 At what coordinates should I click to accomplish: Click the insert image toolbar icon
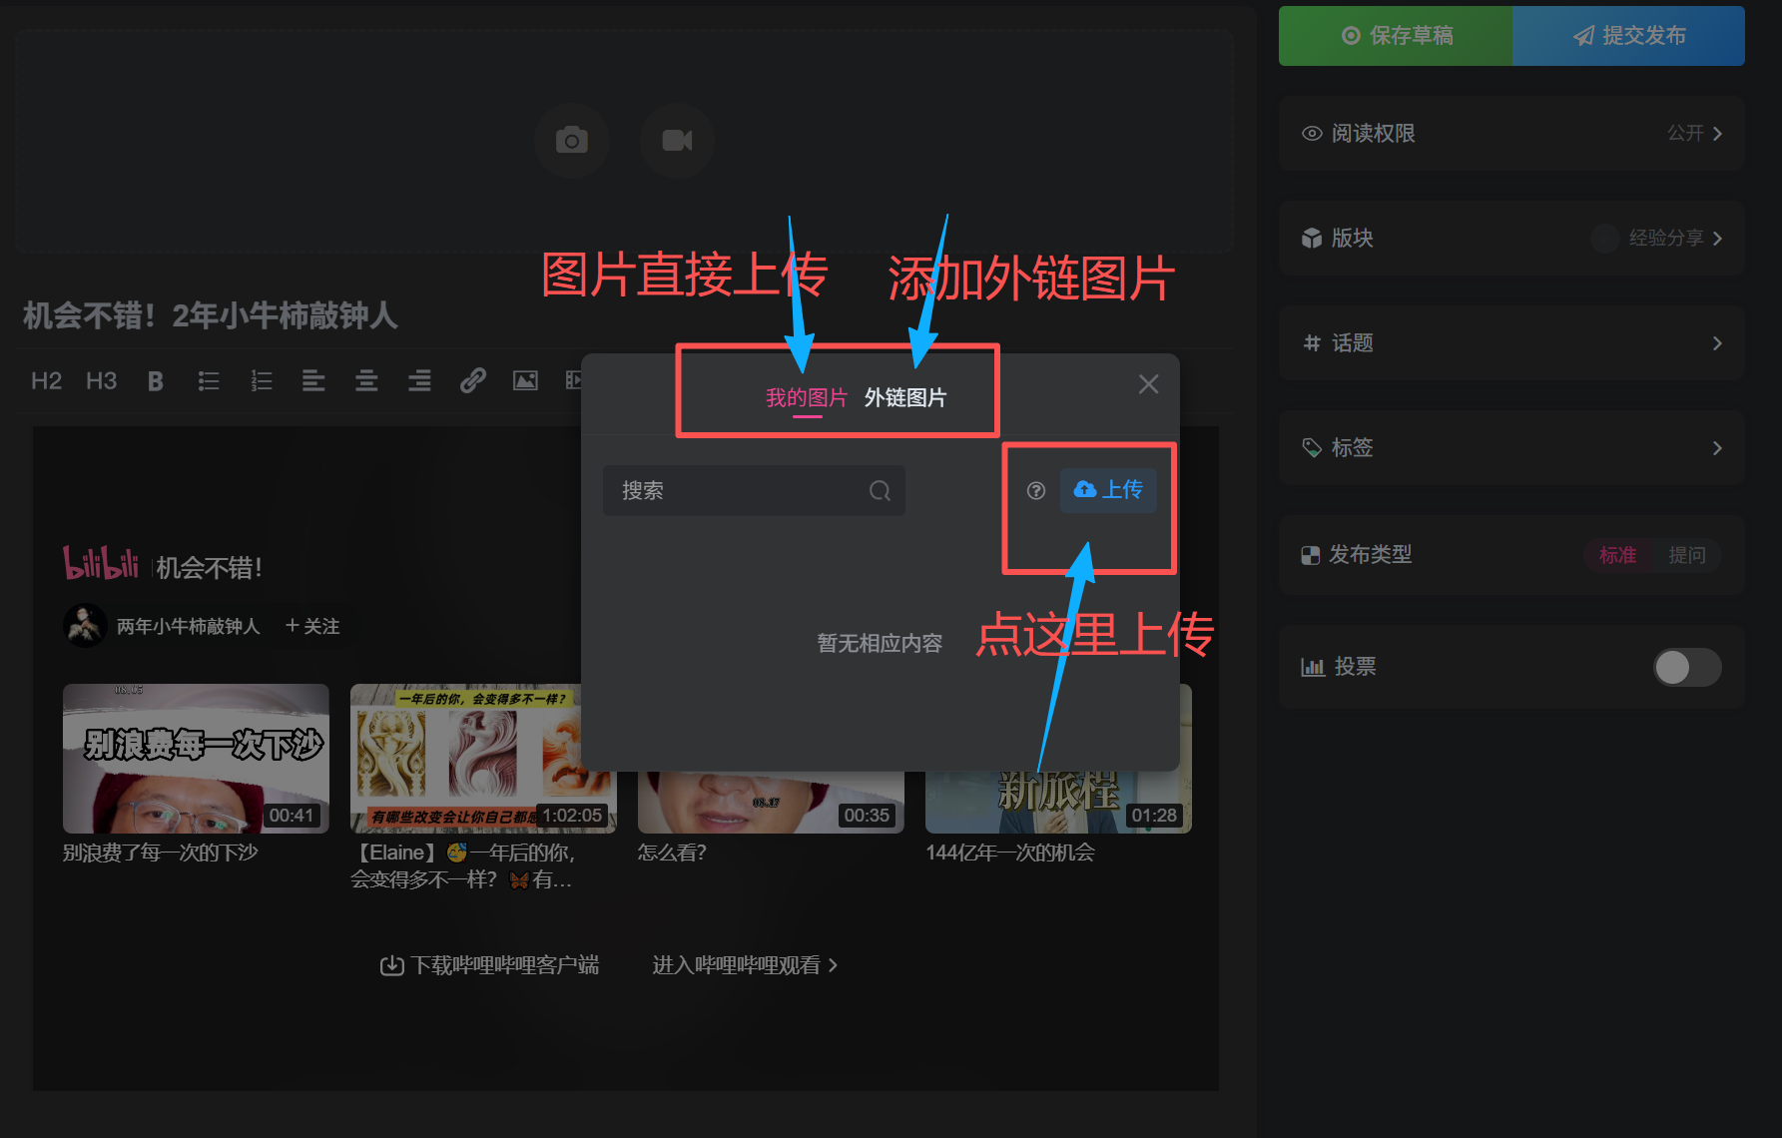pos(525,380)
